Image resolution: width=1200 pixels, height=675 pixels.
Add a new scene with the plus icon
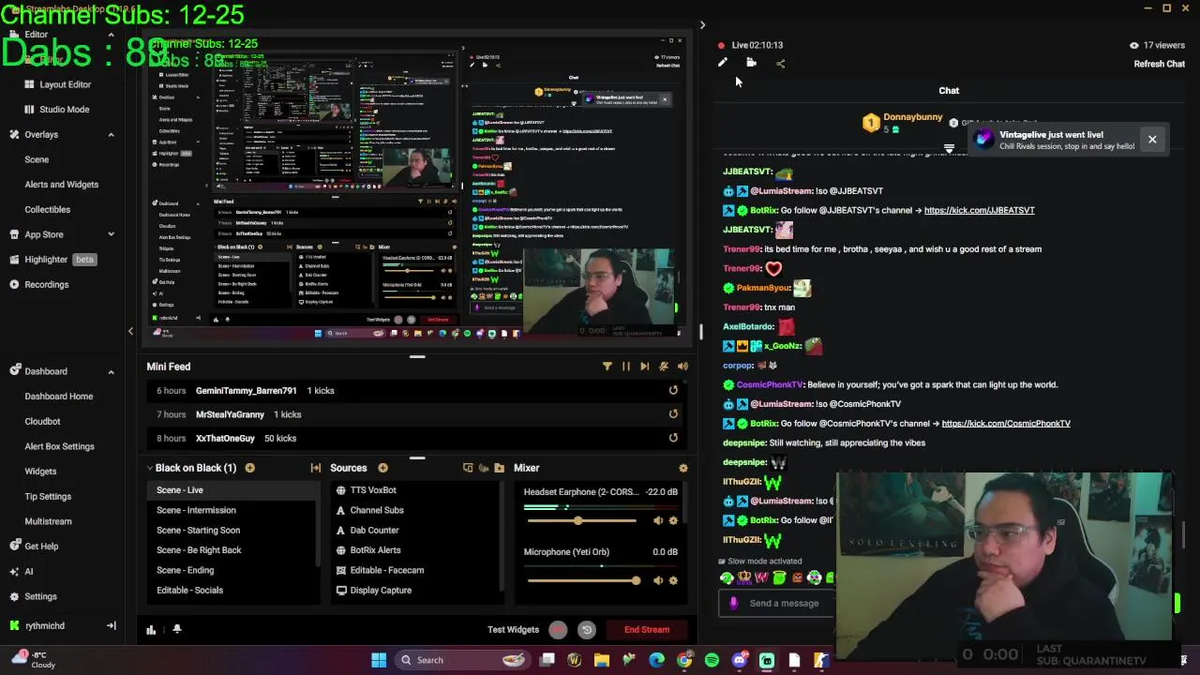tap(249, 468)
